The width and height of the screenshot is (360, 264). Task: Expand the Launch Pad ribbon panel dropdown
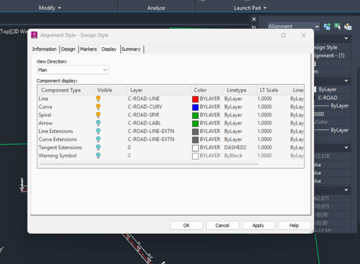click(x=250, y=8)
